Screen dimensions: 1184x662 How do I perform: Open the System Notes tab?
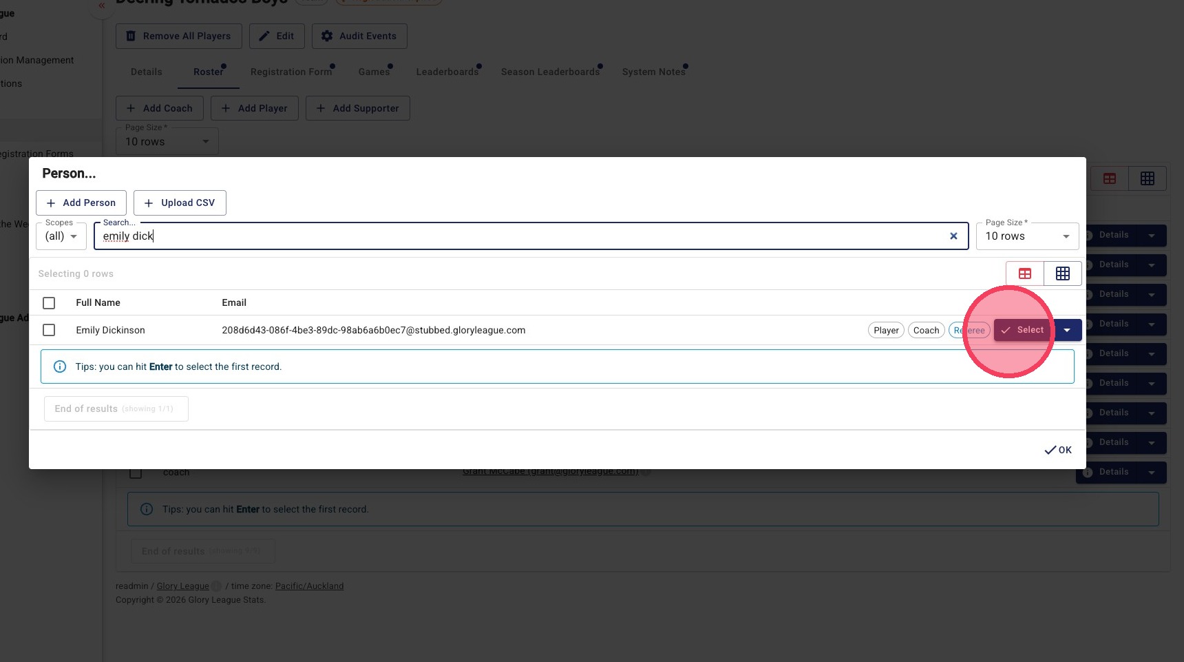(x=654, y=72)
